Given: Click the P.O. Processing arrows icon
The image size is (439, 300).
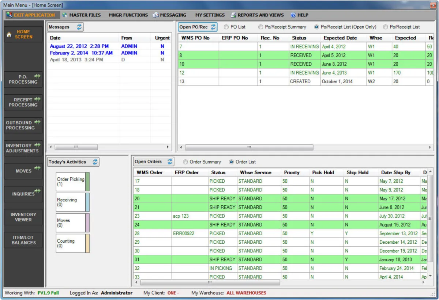Looking at the screenshot, I should [x=37, y=76].
